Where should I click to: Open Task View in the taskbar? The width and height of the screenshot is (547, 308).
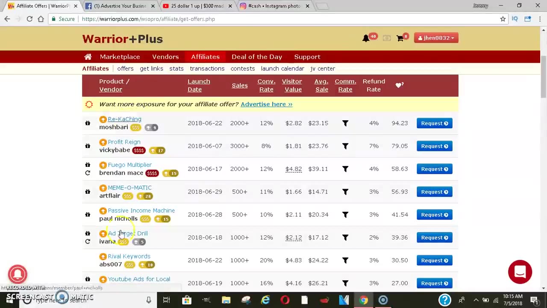tap(167, 300)
